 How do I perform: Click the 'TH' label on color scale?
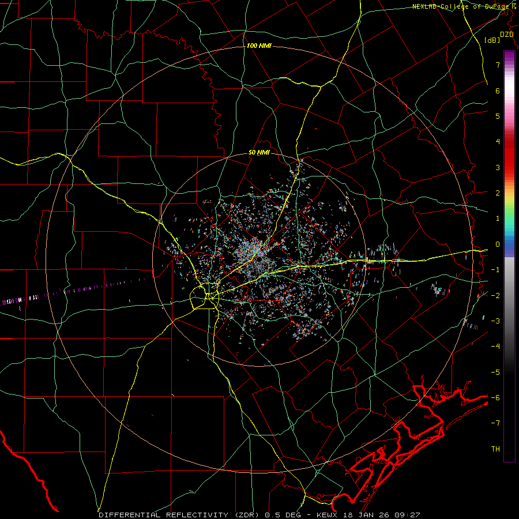pos(495,449)
